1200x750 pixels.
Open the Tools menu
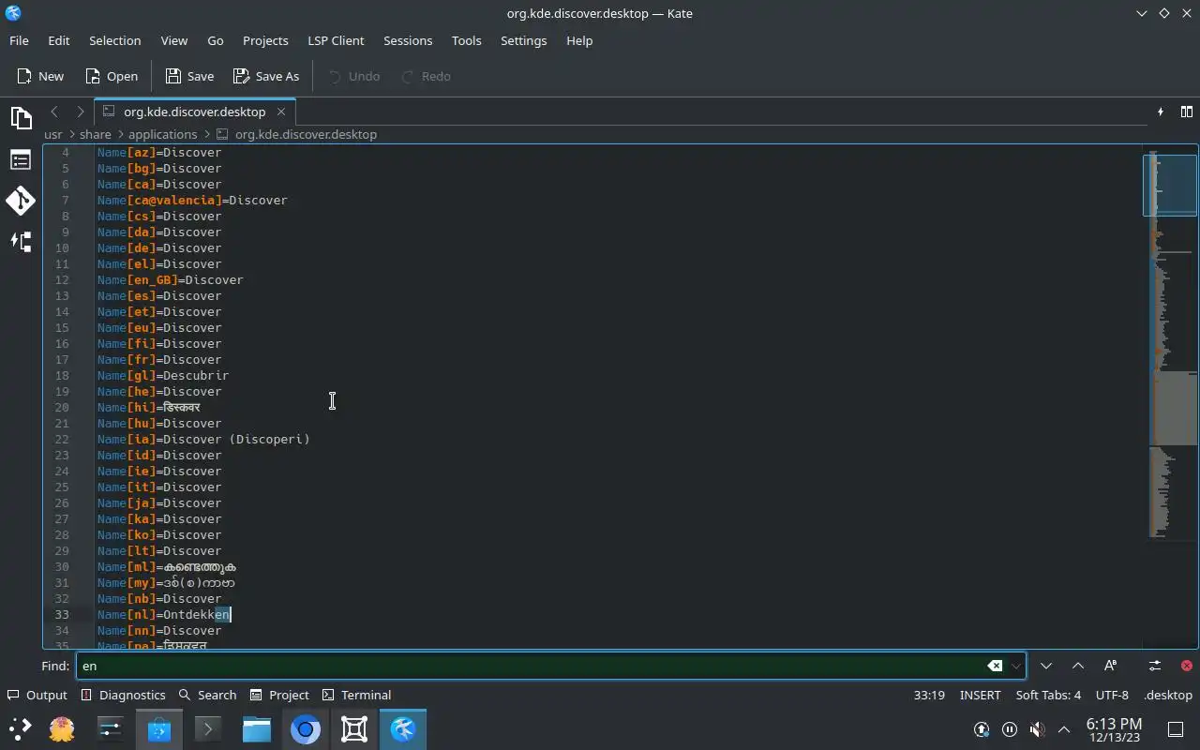pyautogui.click(x=466, y=40)
